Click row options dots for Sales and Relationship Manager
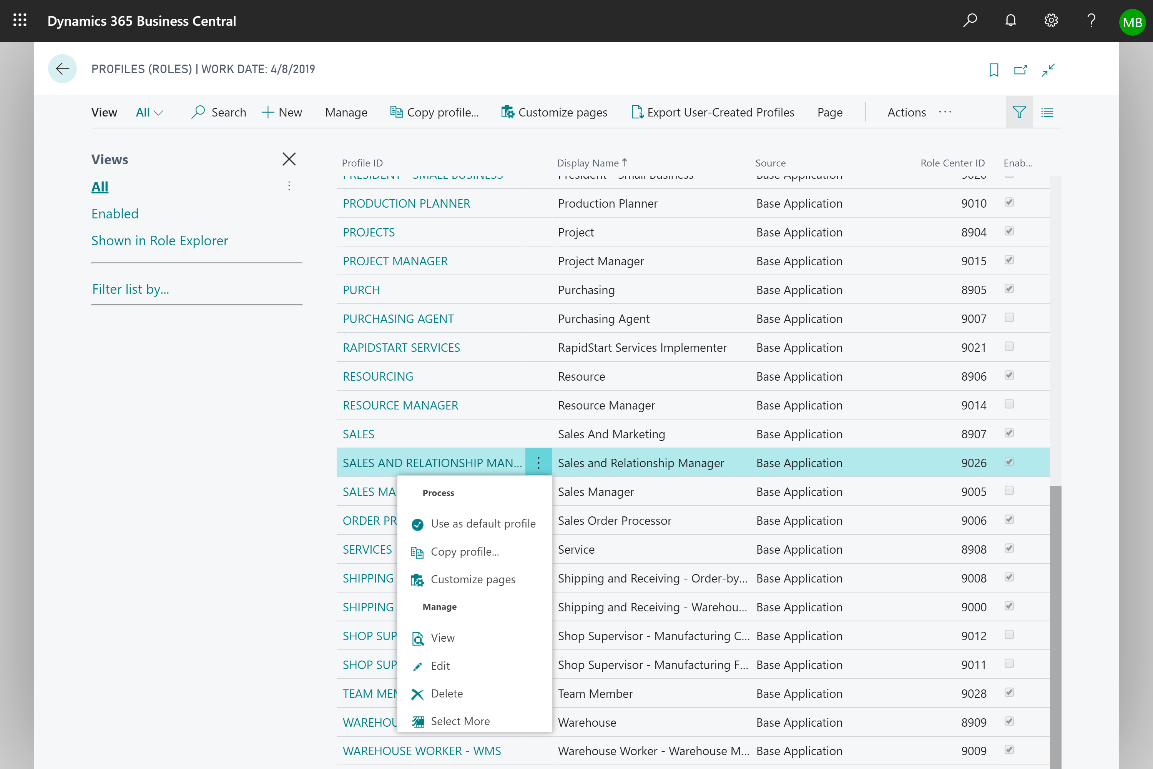Image resolution: width=1153 pixels, height=769 pixels. pos(538,463)
